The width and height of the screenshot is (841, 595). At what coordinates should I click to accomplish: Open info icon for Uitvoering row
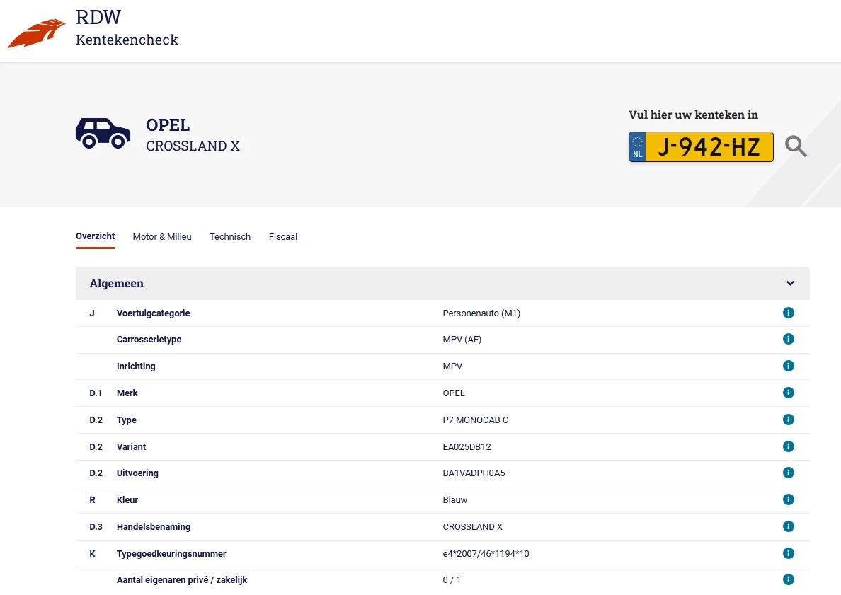[x=788, y=473]
